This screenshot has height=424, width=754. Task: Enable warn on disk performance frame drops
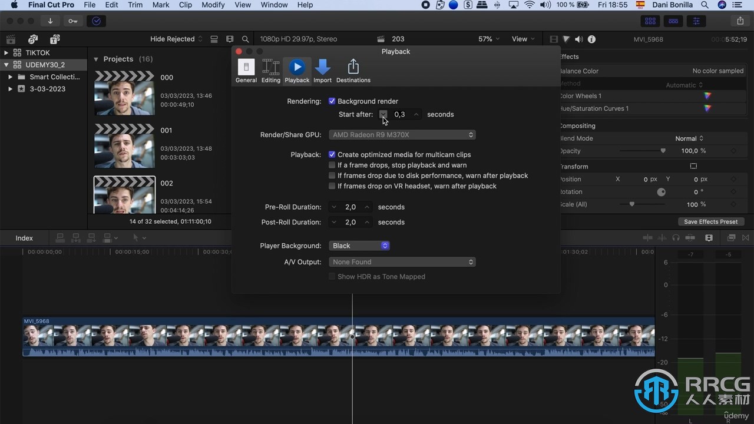pyautogui.click(x=332, y=175)
